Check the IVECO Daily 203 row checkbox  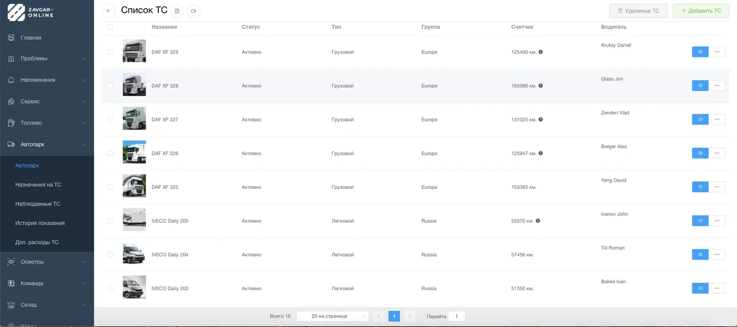[110, 288]
